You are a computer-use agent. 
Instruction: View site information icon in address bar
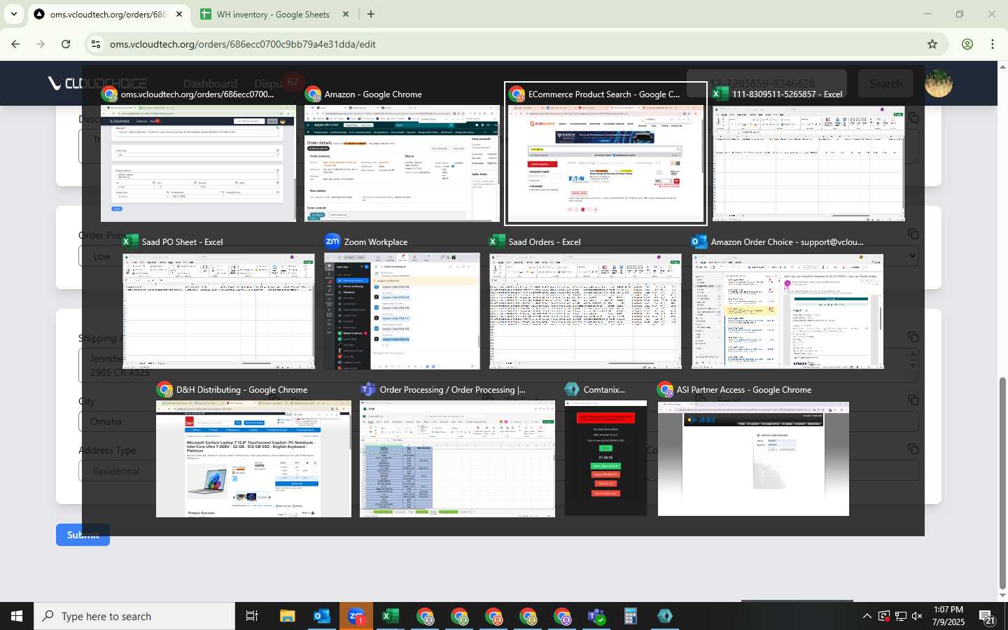(x=95, y=44)
